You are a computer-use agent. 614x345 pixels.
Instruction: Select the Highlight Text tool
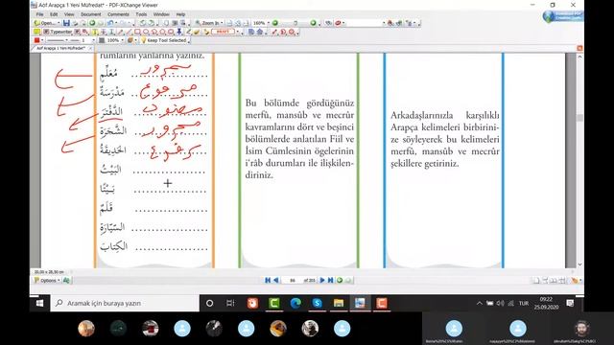pyautogui.click(x=95, y=32)
